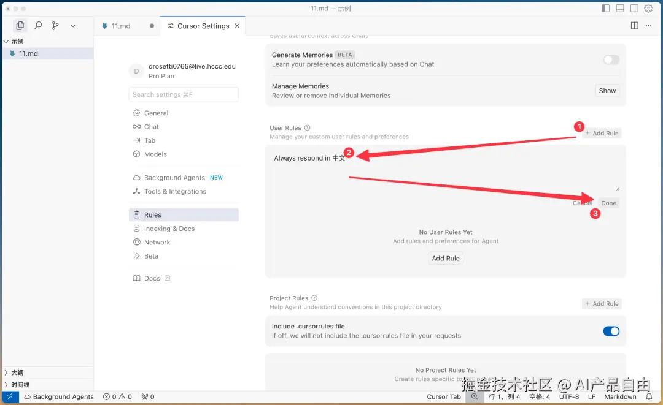The width and height of the screenshot is (663, 405).
Task: Open Beta settings section
Action: pos(184,256)
